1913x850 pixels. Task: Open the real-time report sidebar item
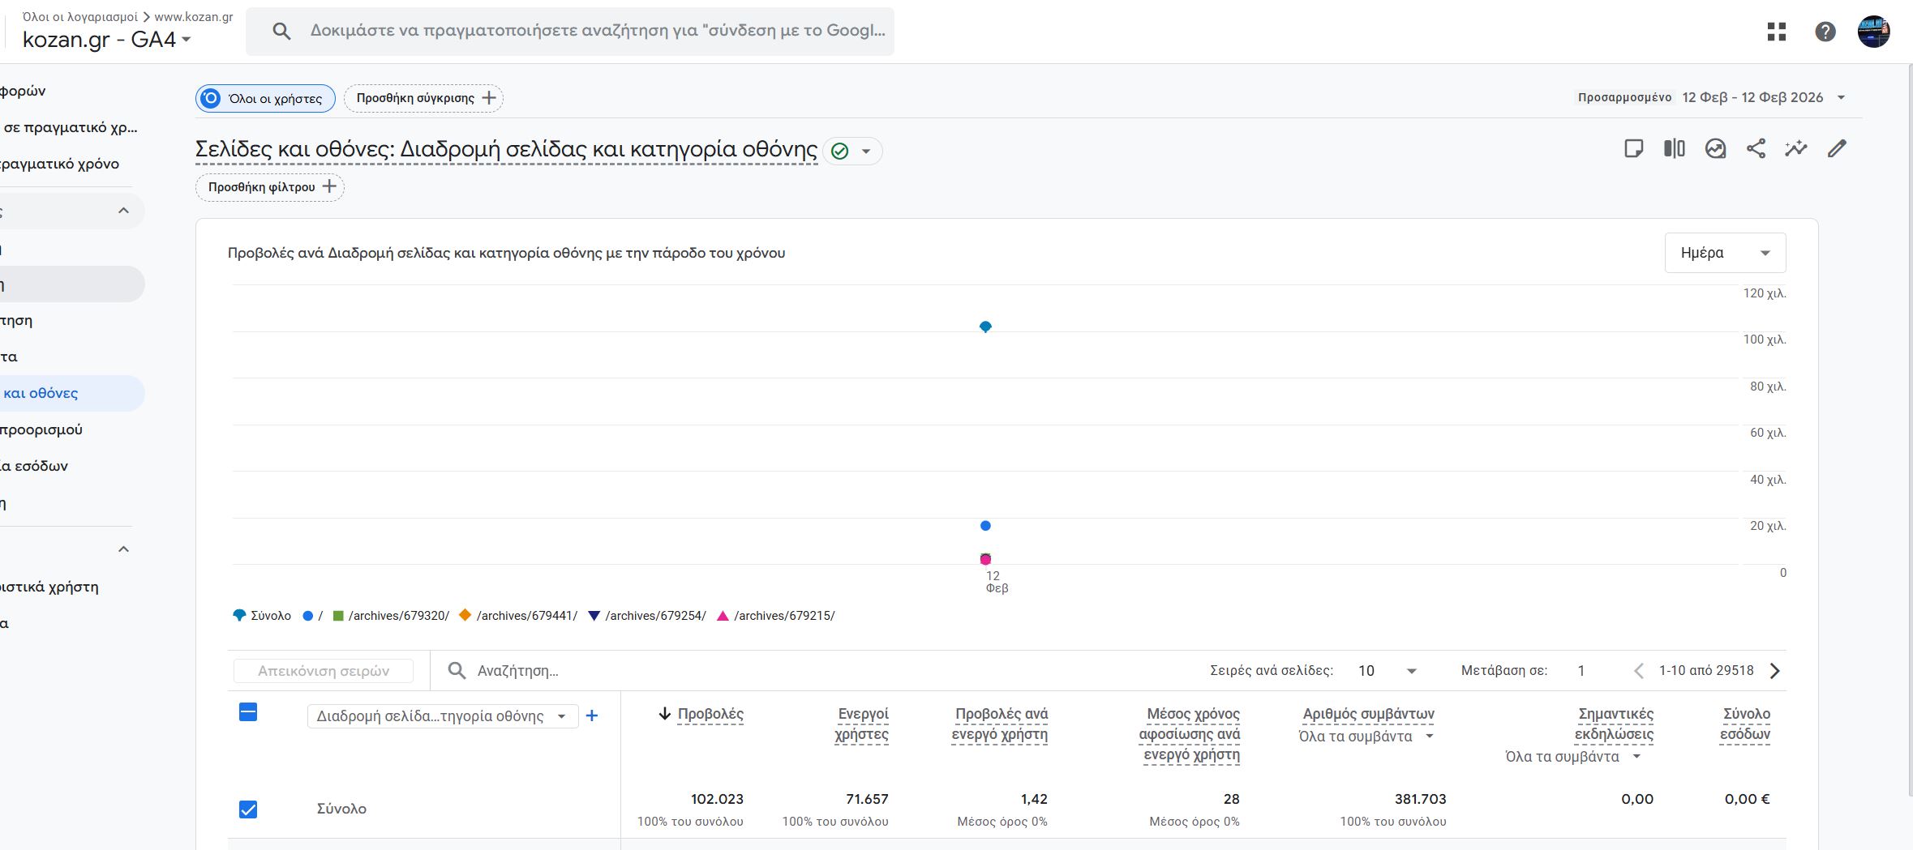60,164
